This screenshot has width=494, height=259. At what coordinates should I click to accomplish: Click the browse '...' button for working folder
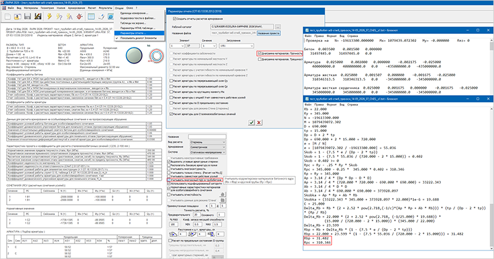point(277,27)
